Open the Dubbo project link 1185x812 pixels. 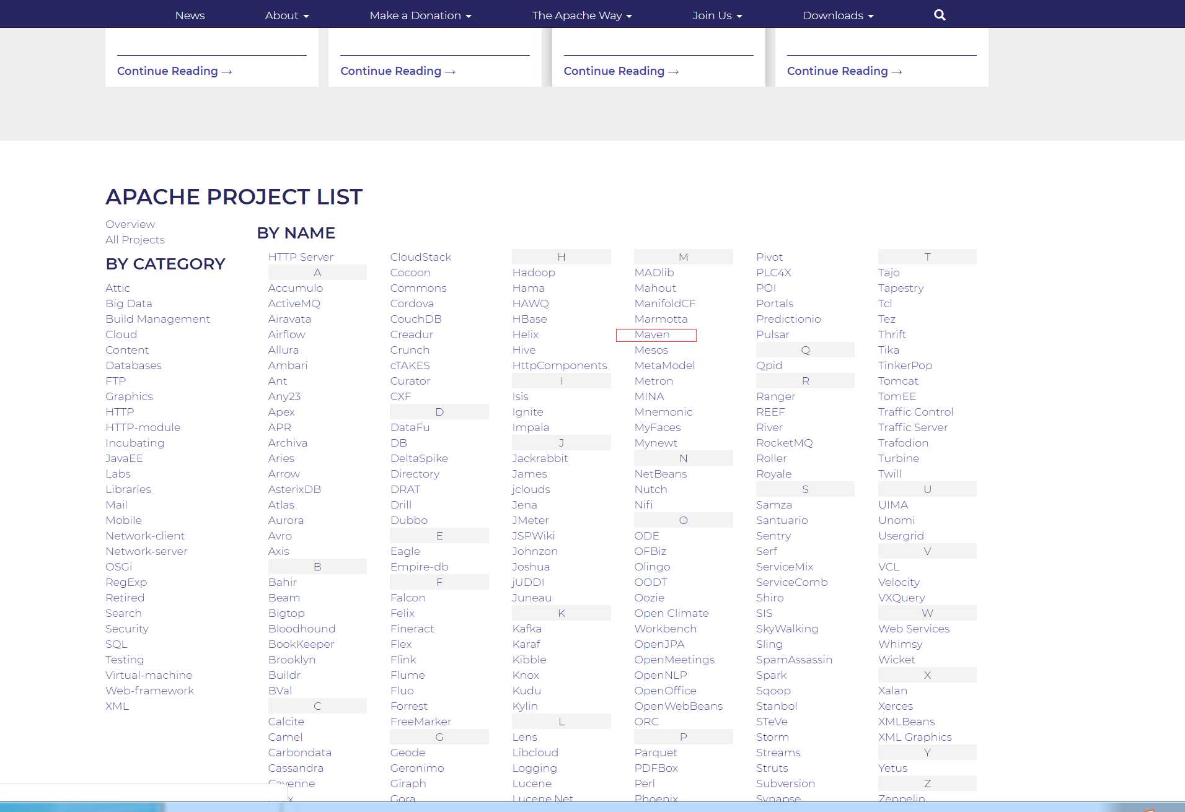click(409, 520)
